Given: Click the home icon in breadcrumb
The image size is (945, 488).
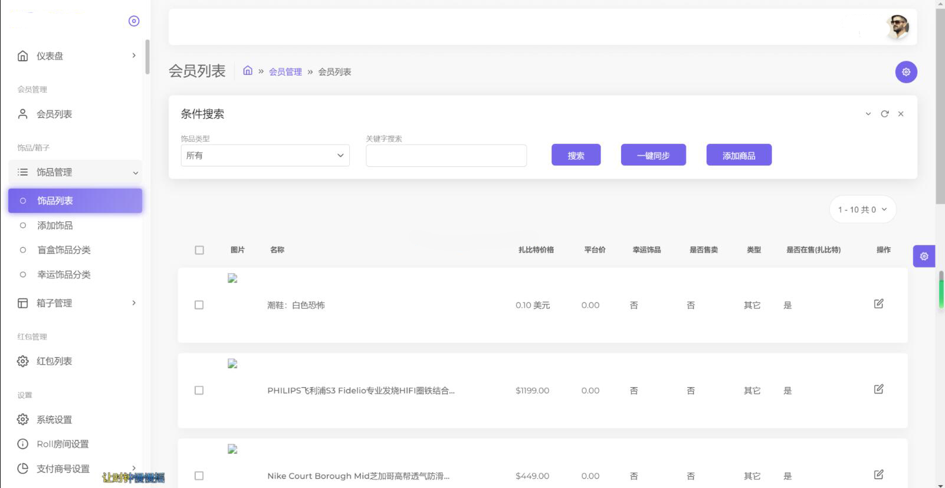Looking at the screenshot, I should pyautogui.click(x=248, y=71).
